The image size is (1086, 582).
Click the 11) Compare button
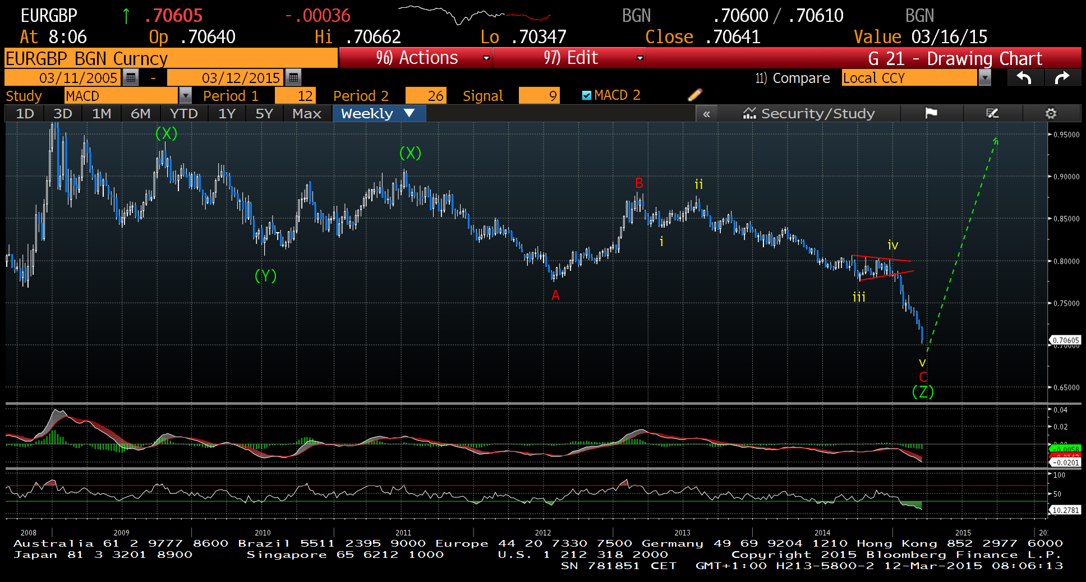tap(792, 78)
